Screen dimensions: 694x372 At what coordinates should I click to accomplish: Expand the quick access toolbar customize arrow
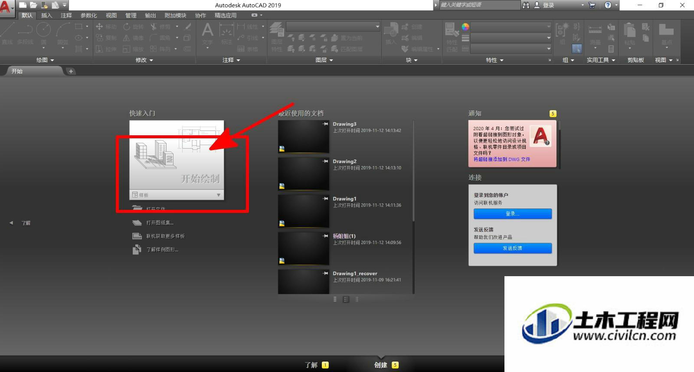point(64,5)
